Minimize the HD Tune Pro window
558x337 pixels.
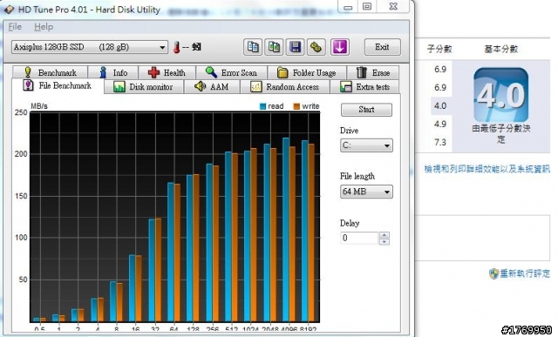(x=349, y=6)
